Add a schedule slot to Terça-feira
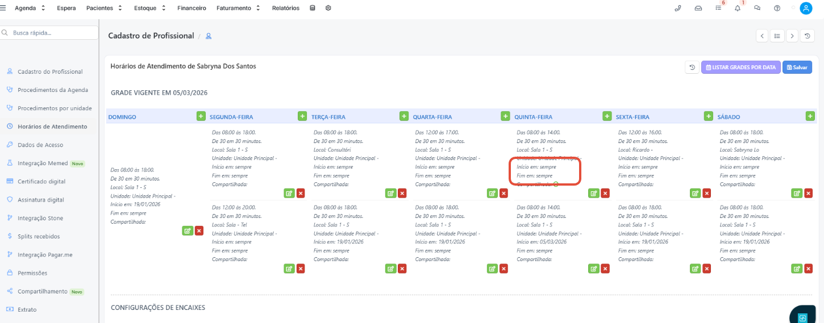Viewport: 824px width, 323px height. point(404,116)
